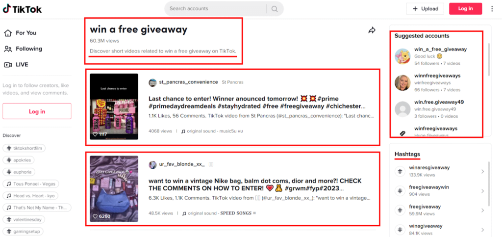502x237 pixels.
Task: Click the Search accounts input field
Action: tap(217, 9)
